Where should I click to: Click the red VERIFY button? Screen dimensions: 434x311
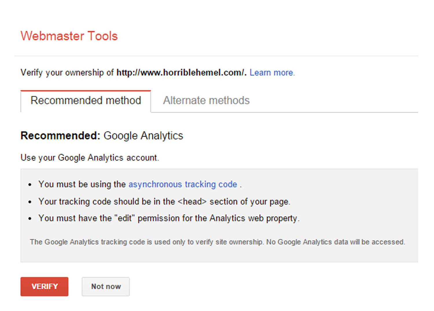pyautogui.click(x=44, y=286)
